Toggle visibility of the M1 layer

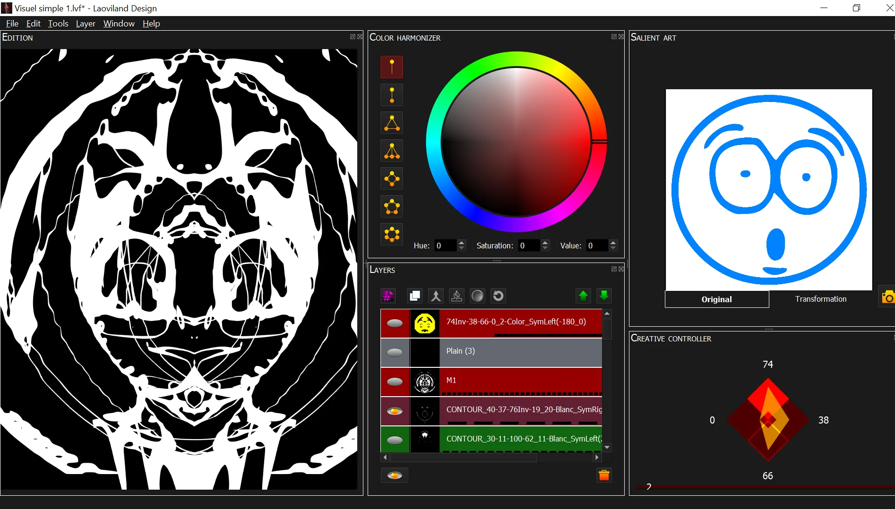[395, 382]
